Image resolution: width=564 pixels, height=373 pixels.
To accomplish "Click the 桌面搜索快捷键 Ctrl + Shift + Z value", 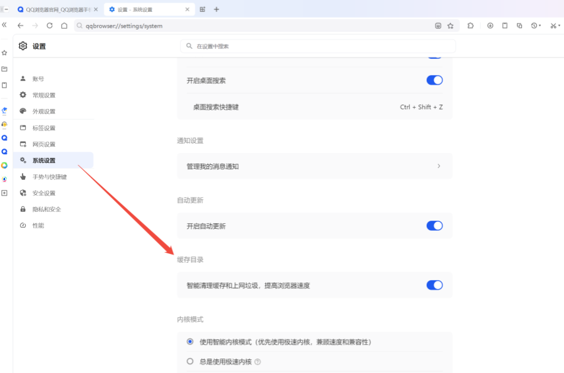I will pos(421,107).
